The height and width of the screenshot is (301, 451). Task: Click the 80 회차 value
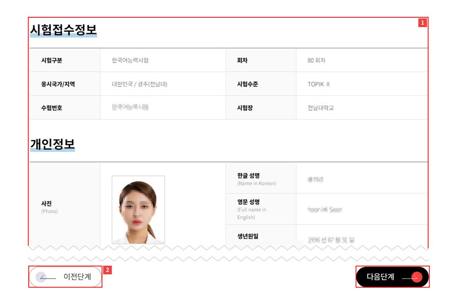tap(316, 60)
